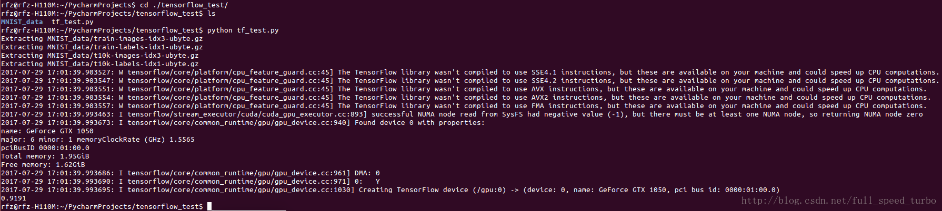The width and height of the screenshot is (942, 211).
Task: Click the 'name: GeForce GTX 1050' line
Action: click(x=47, y=131)
